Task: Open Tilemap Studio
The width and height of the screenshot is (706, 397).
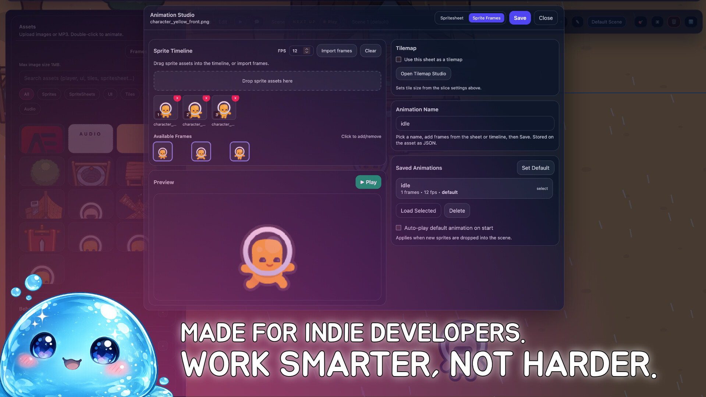Action: pyautogui.click(x=423, y=74)
